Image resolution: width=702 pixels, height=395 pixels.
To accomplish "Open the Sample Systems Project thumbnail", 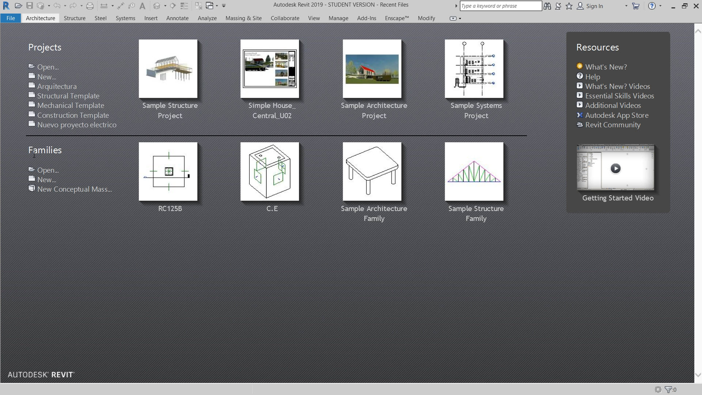I will click(474, 69).
